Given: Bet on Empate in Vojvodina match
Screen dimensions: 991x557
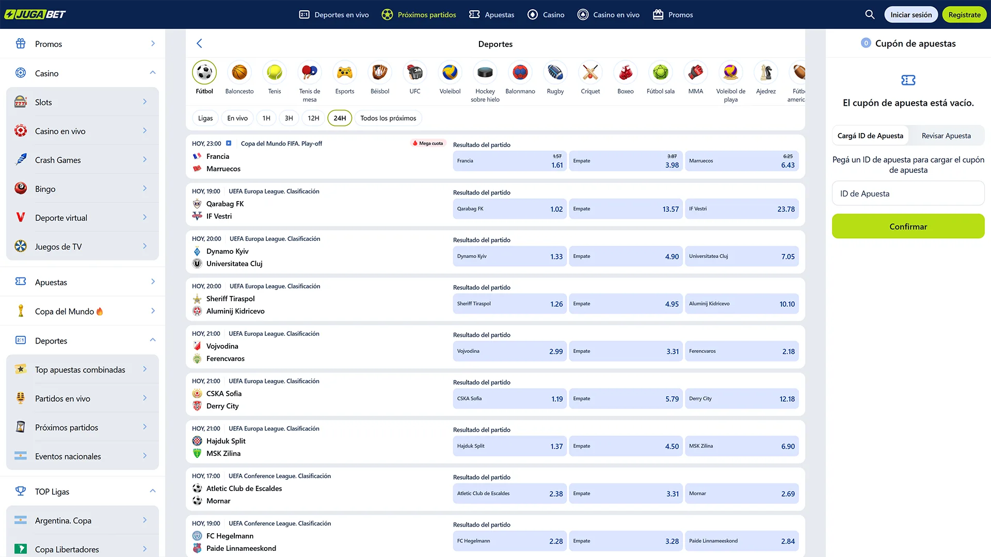Looking at the screenshot, I should tap(626, 351).
